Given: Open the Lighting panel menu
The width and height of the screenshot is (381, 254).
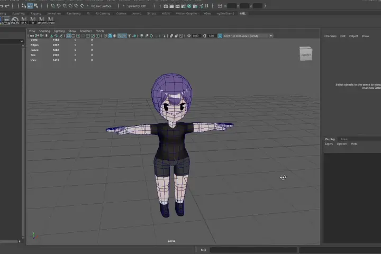Looking at the screenshot, I should 59,31.
